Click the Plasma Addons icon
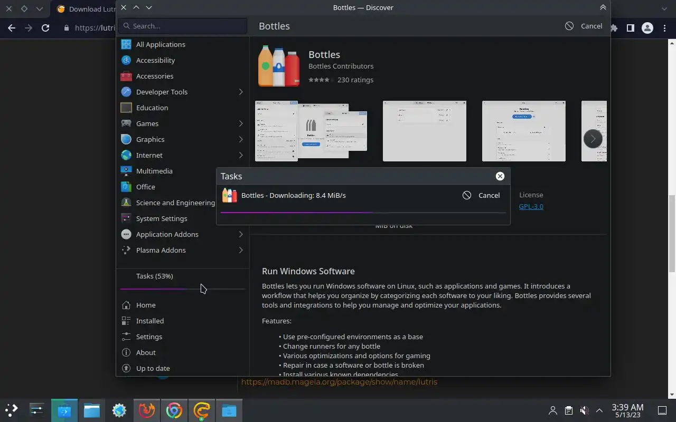This screenshot has width=676, height=422. coord(126,250)
